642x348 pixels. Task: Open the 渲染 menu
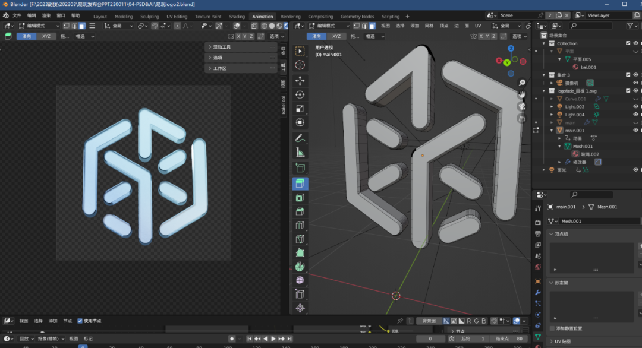[x=46, y=15]
